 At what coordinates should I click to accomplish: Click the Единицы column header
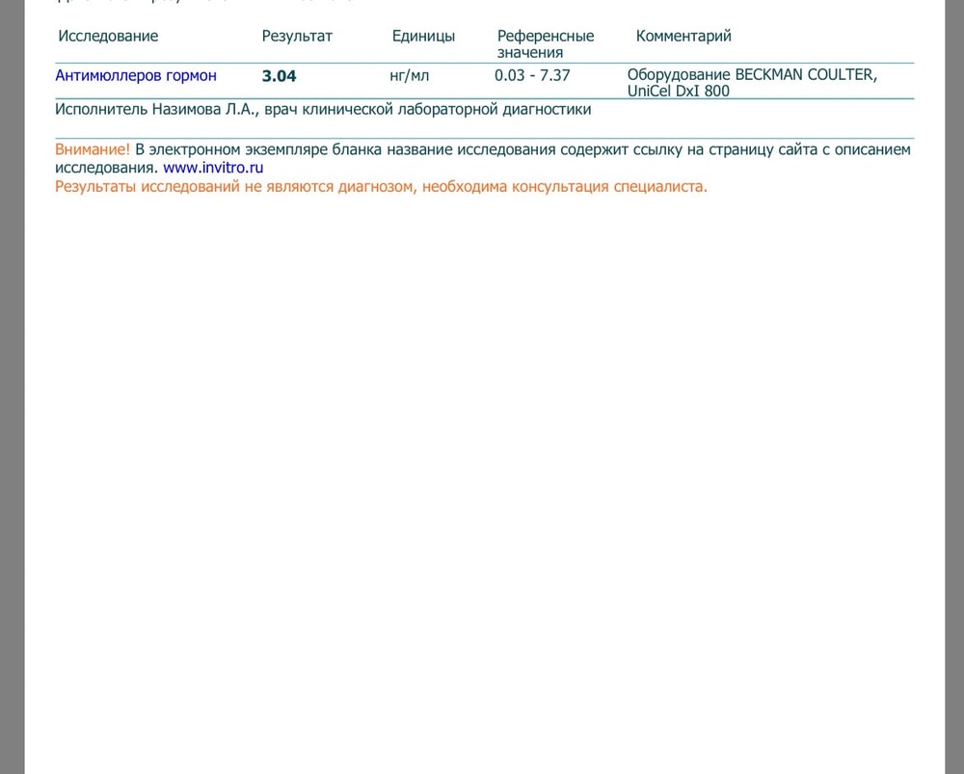click(x=423, y=37)
